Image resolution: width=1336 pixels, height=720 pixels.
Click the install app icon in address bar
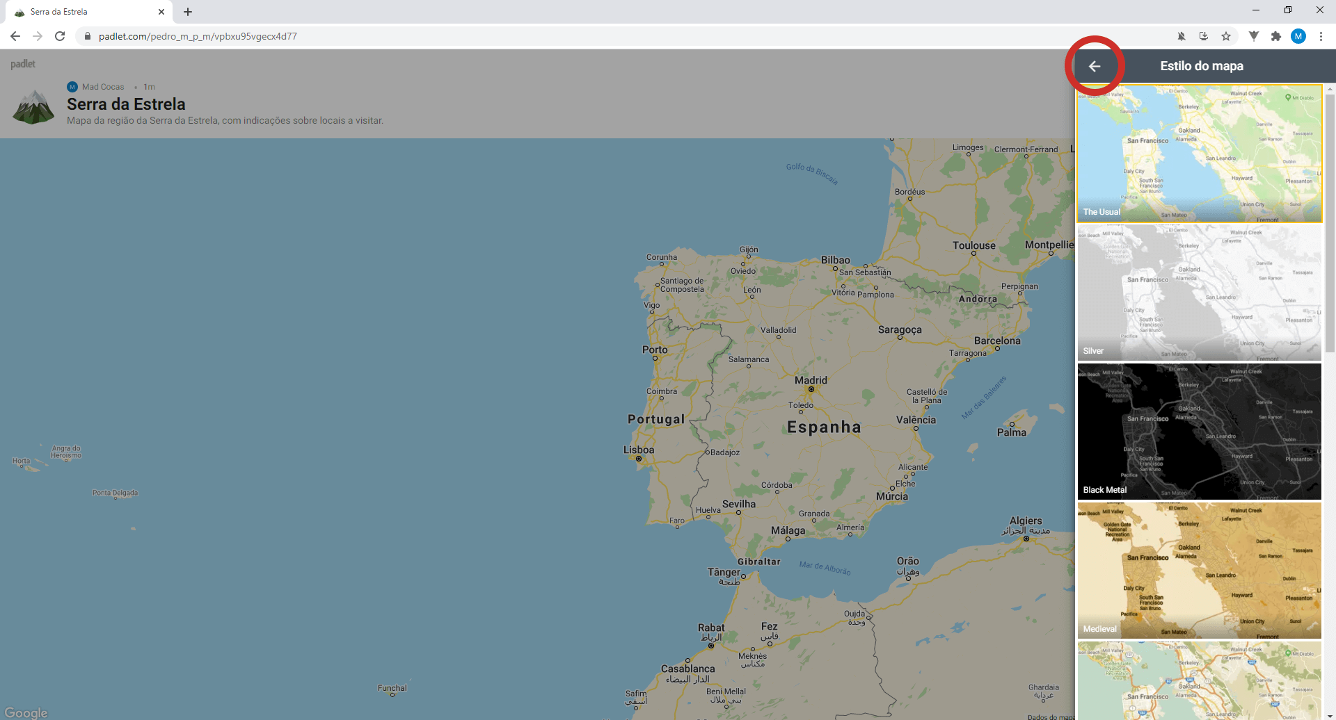(x=1204, y=36)
